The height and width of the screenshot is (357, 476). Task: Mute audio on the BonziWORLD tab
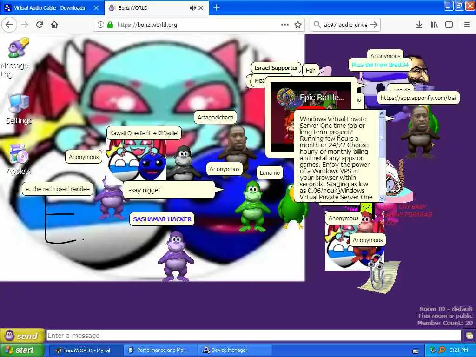tap(192, 8)
